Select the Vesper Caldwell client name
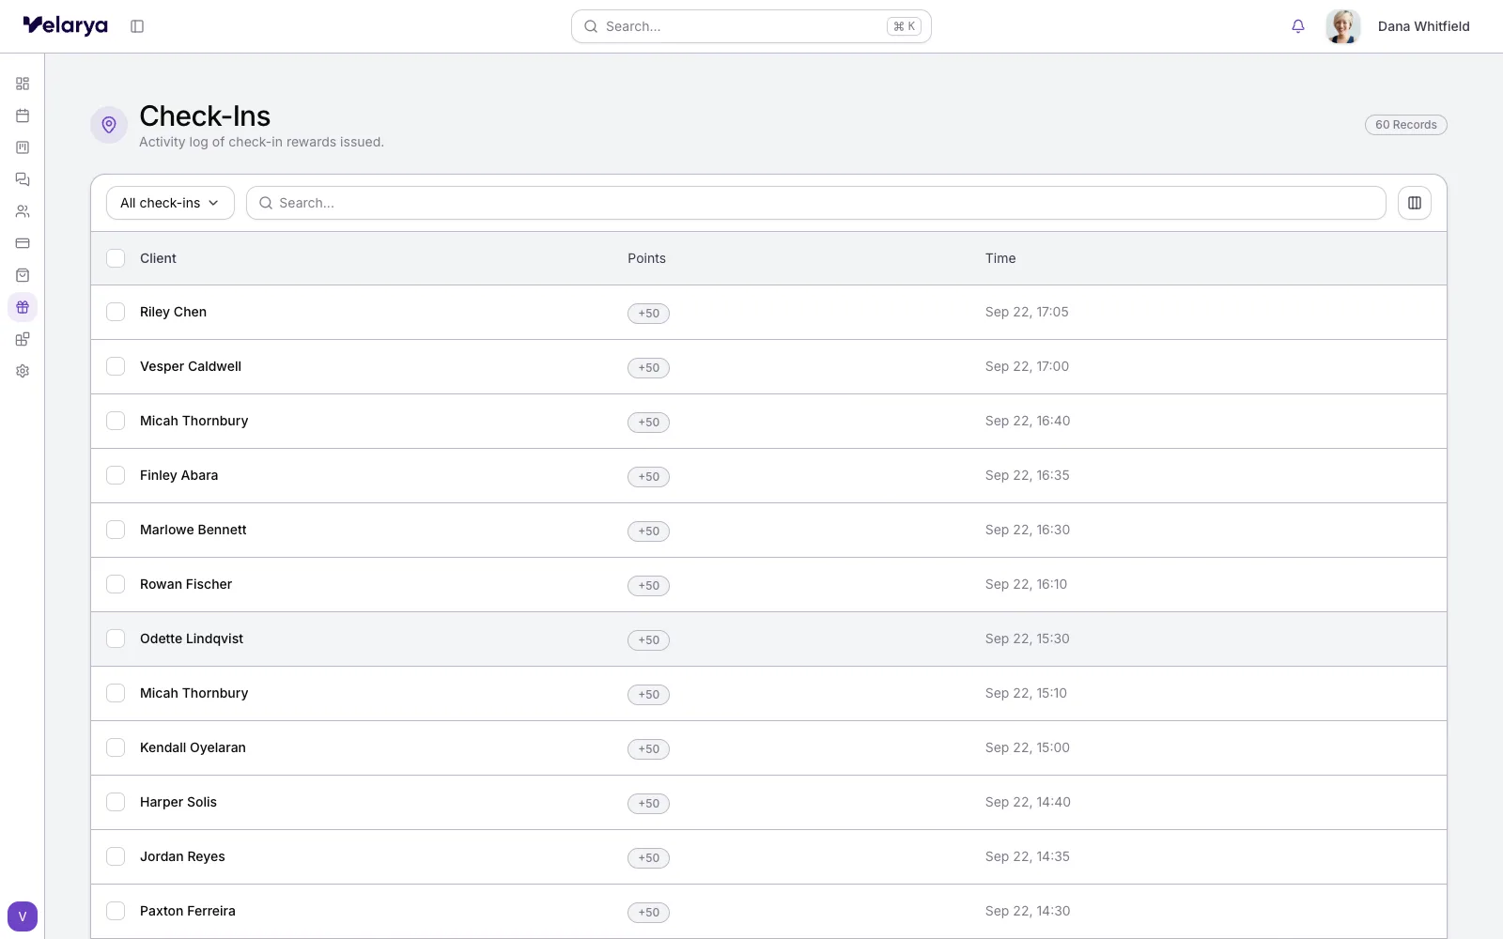The image size is (1503, 939). coord(191,366)
